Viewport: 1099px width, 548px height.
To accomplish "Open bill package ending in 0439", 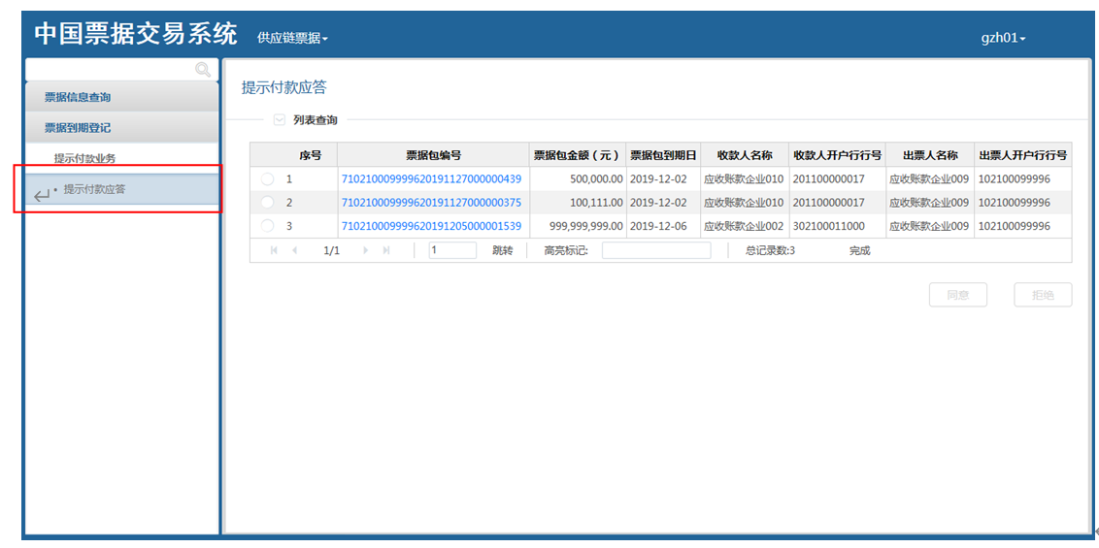I will click(431, 179).
